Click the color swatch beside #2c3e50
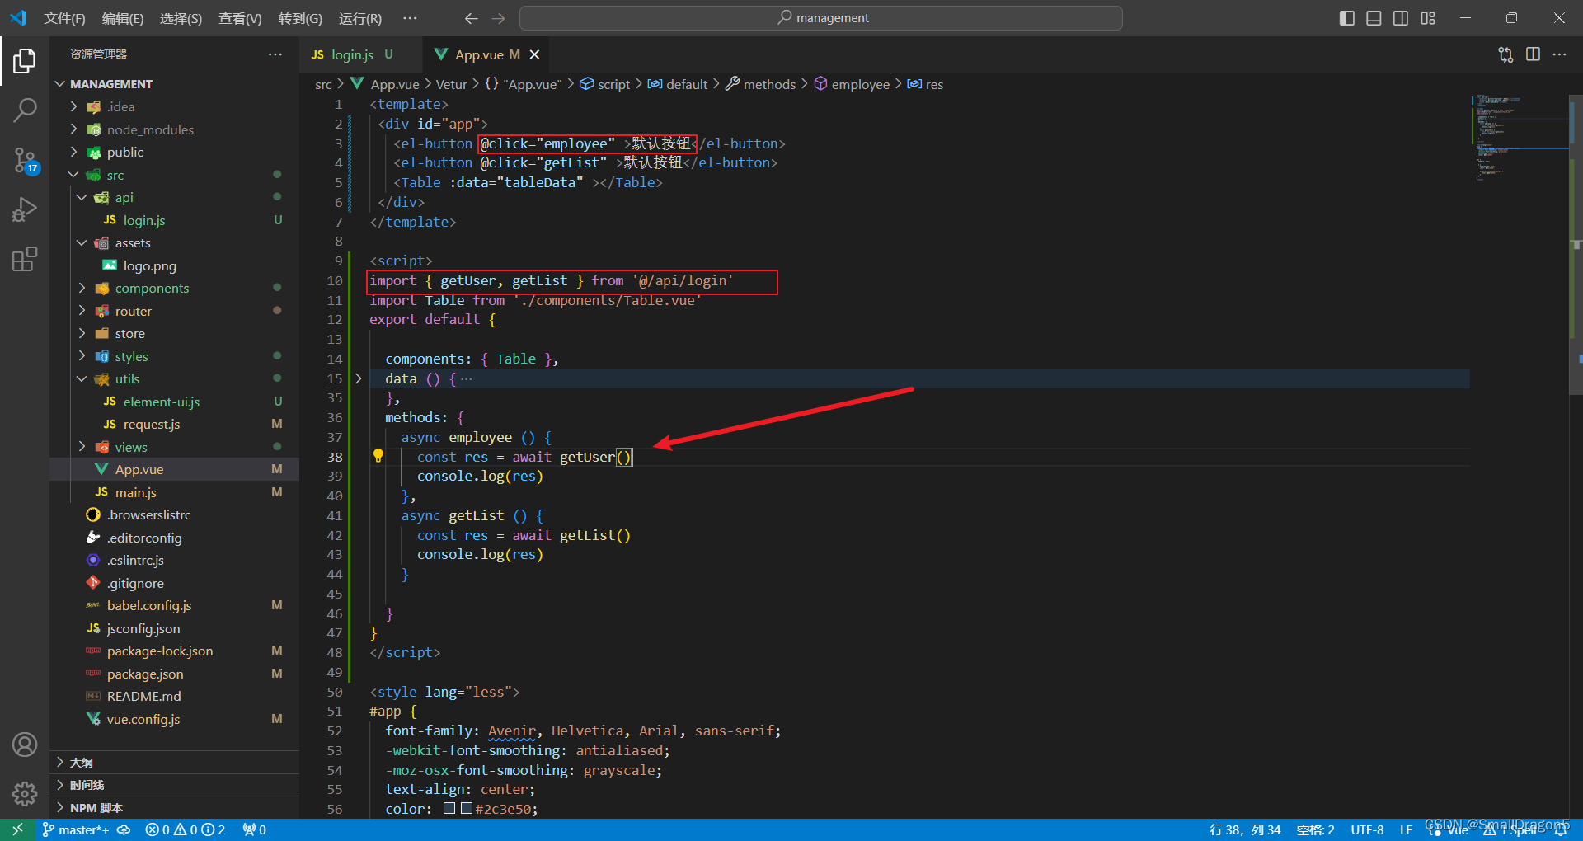Viewport: 1583px width, 841px height. tap(450, 809)
